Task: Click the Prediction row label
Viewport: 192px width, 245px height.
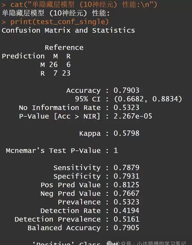Action: pos(23,56)
